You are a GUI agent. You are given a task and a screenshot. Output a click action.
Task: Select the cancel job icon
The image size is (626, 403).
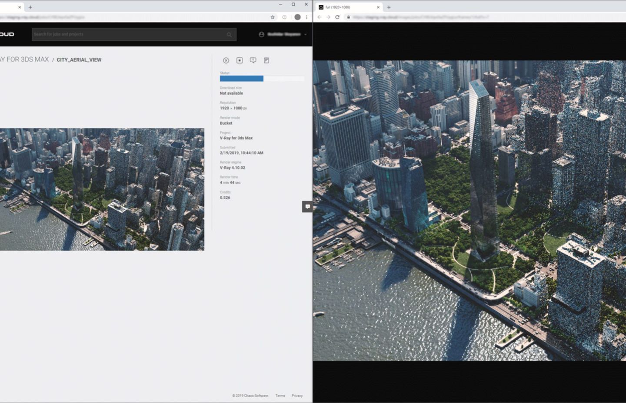(226, 60)
